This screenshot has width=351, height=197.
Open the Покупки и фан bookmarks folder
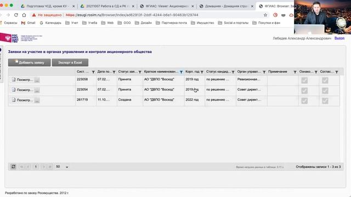[x=266, y=23]
